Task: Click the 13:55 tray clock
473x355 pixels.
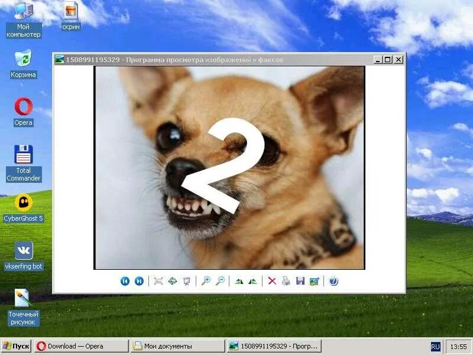Action: tap(458, 347)
